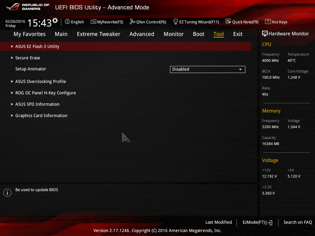Click the settings gear beside the clock
Viewport: 315px width, 236px height.
[55, 21]
